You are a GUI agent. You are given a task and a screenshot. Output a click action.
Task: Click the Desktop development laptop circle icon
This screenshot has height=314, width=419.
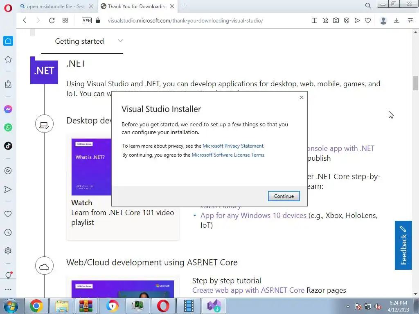(x=44, y=124)
